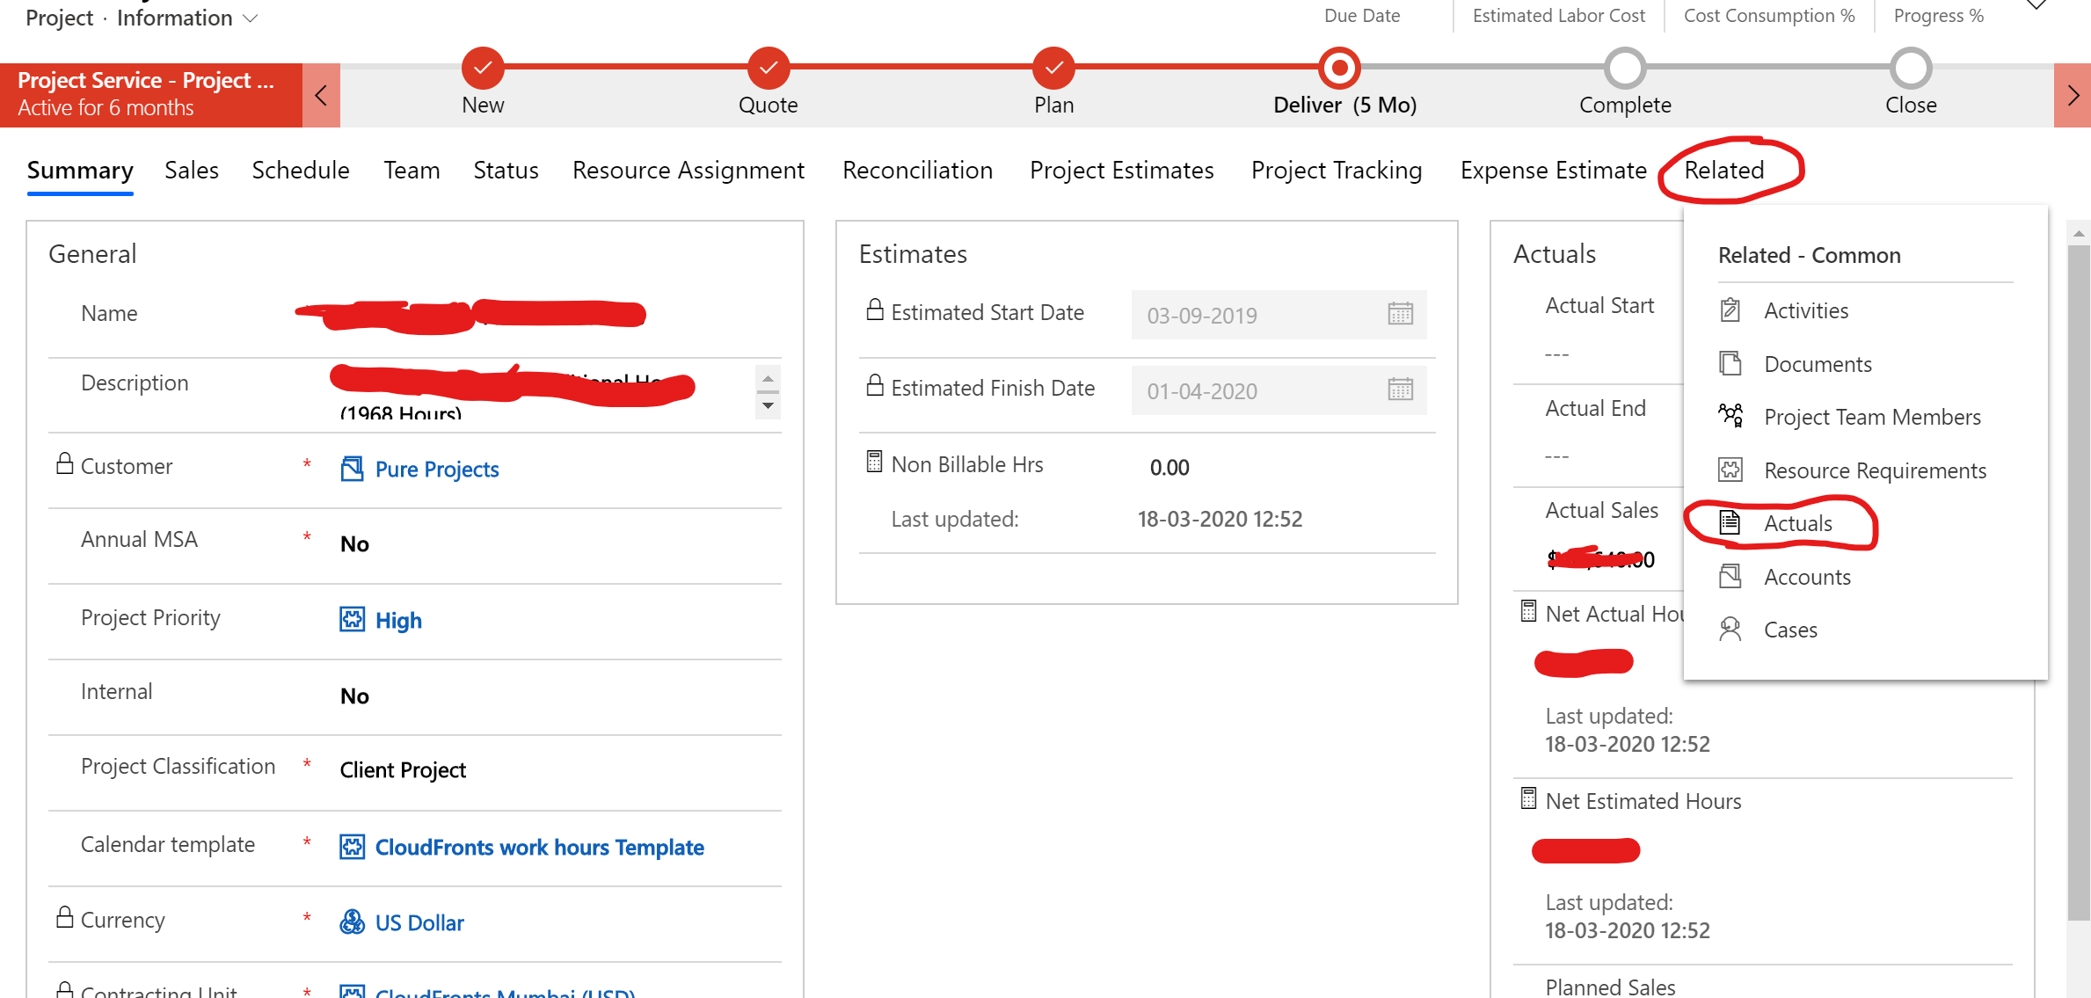The height and width of the screenshot is (998, 2091).
Task: Open Estimated Finish Date calendar picker
Action: click(1400, 390)
